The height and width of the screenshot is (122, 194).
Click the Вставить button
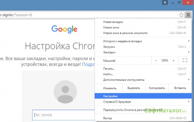tap(180, 88)
